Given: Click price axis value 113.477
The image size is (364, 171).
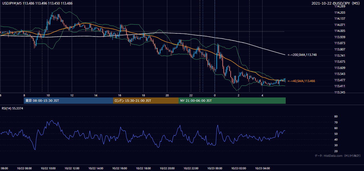Looking at the screenshot, I should 340,80.
